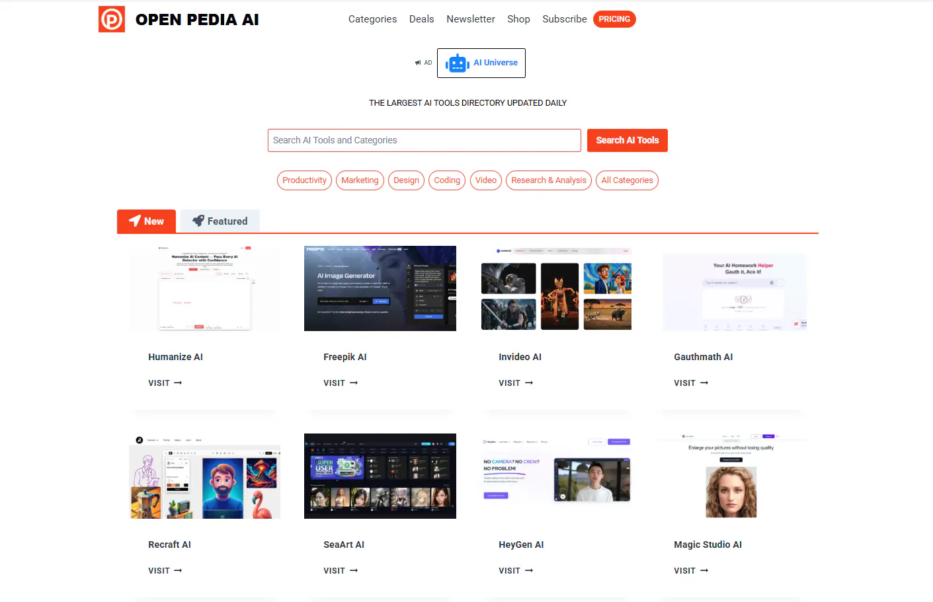933x602 pixels.
Task: Open the Categories menu item
Action: click(x=373, y=19)
